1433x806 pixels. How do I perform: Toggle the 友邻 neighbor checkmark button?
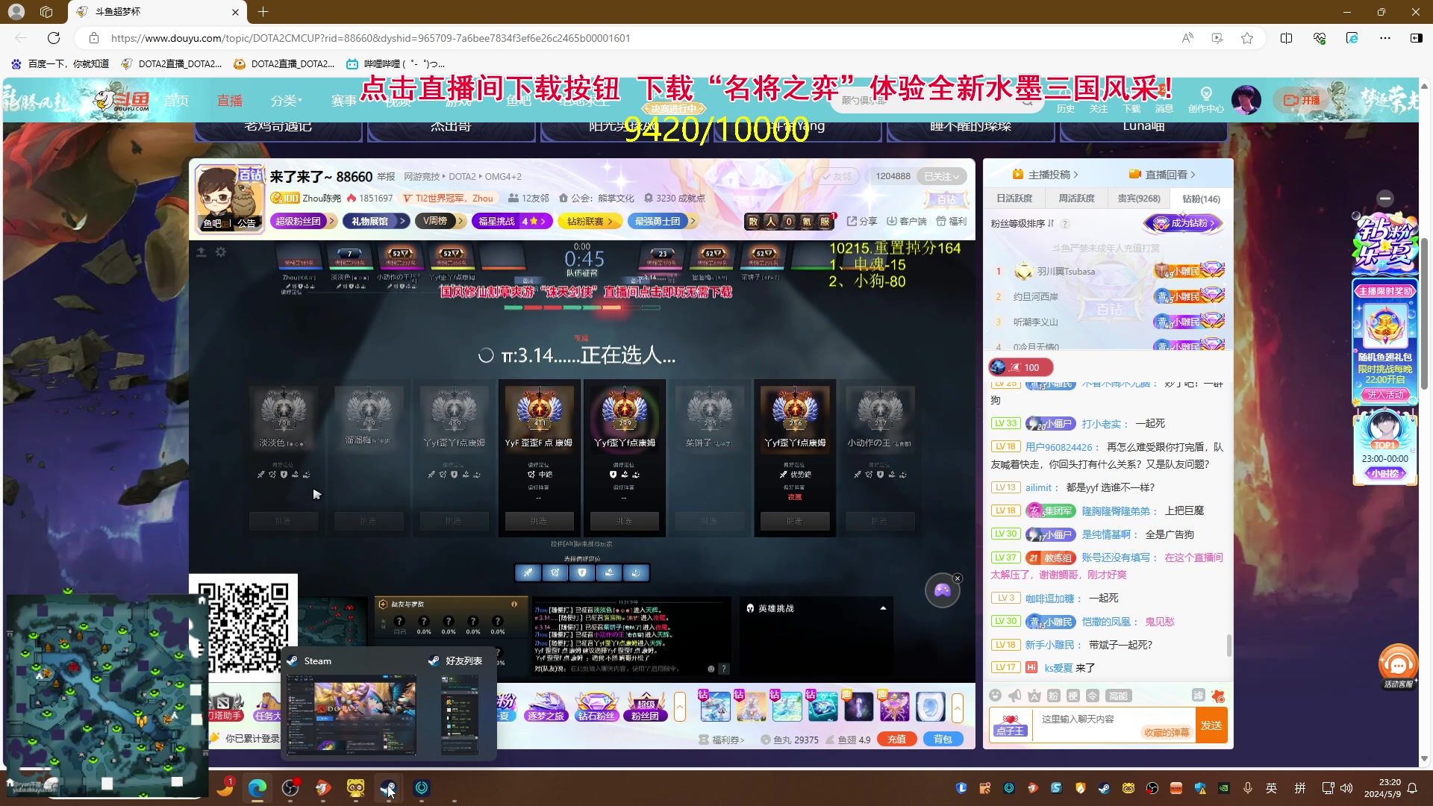click(x=836, y=176)
